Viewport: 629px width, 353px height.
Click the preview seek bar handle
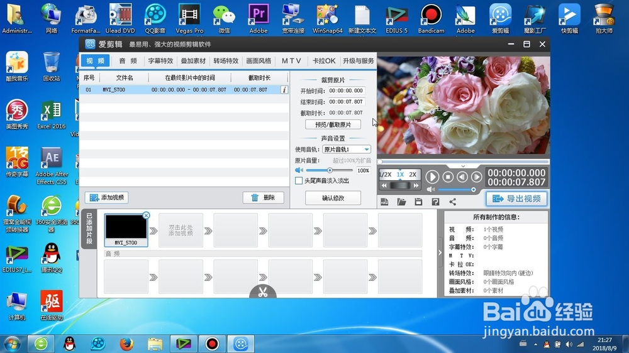pyautogui.click(x=379, y=161)
